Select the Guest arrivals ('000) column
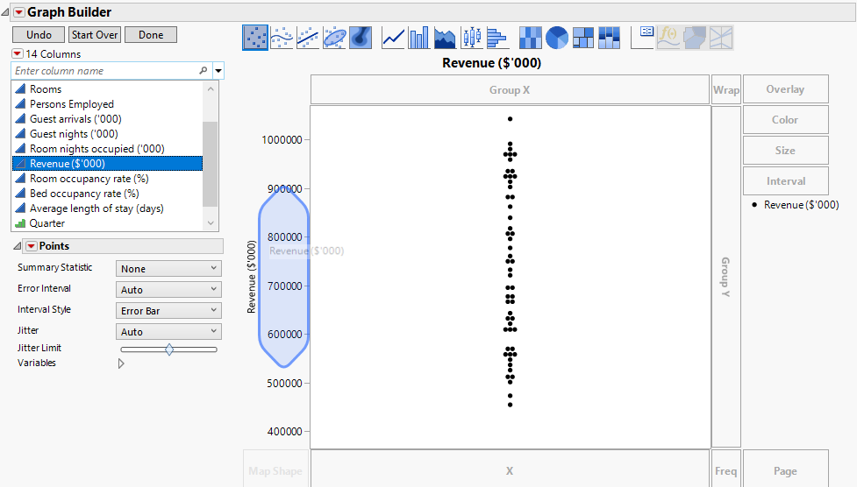 pyautogui.click(x=107, y=118)
